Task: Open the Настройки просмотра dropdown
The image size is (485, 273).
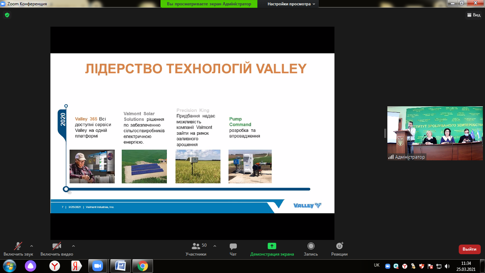Action: (x=291, y=4)
